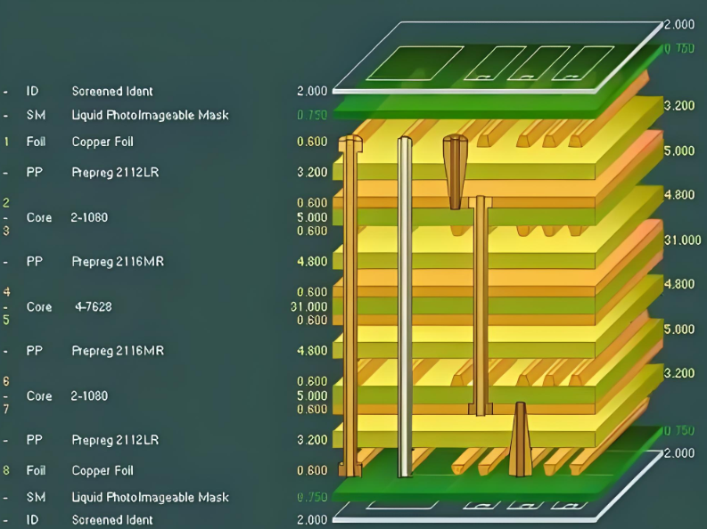This screenshot has width=707, height=529.
Task: Select '5.000' thickness between layers 6 and 7
Action: [312, 395]
